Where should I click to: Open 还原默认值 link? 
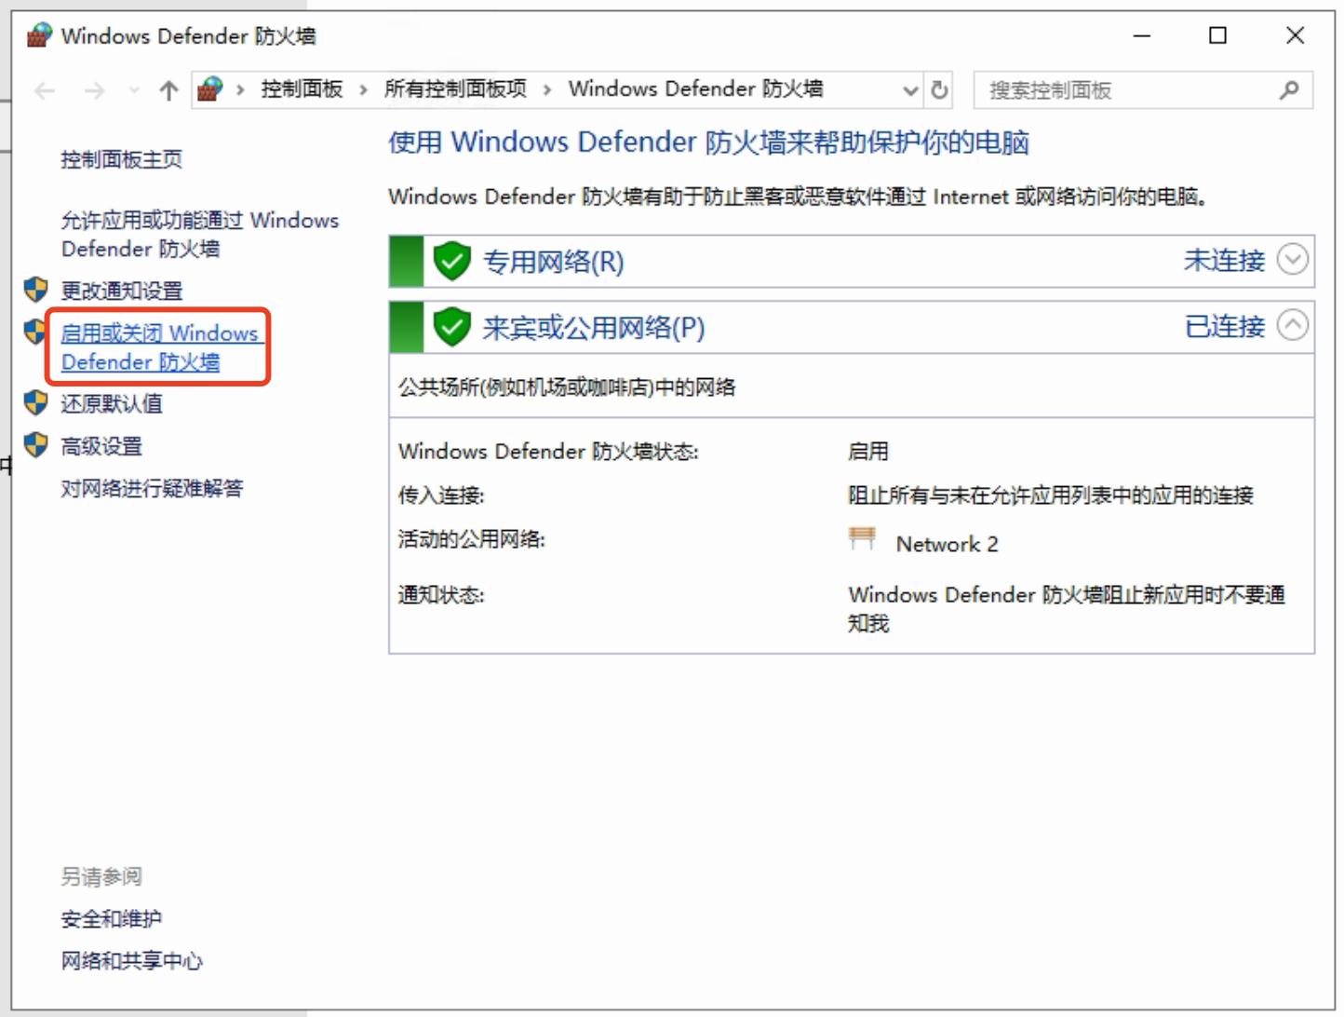click(112, 403)
